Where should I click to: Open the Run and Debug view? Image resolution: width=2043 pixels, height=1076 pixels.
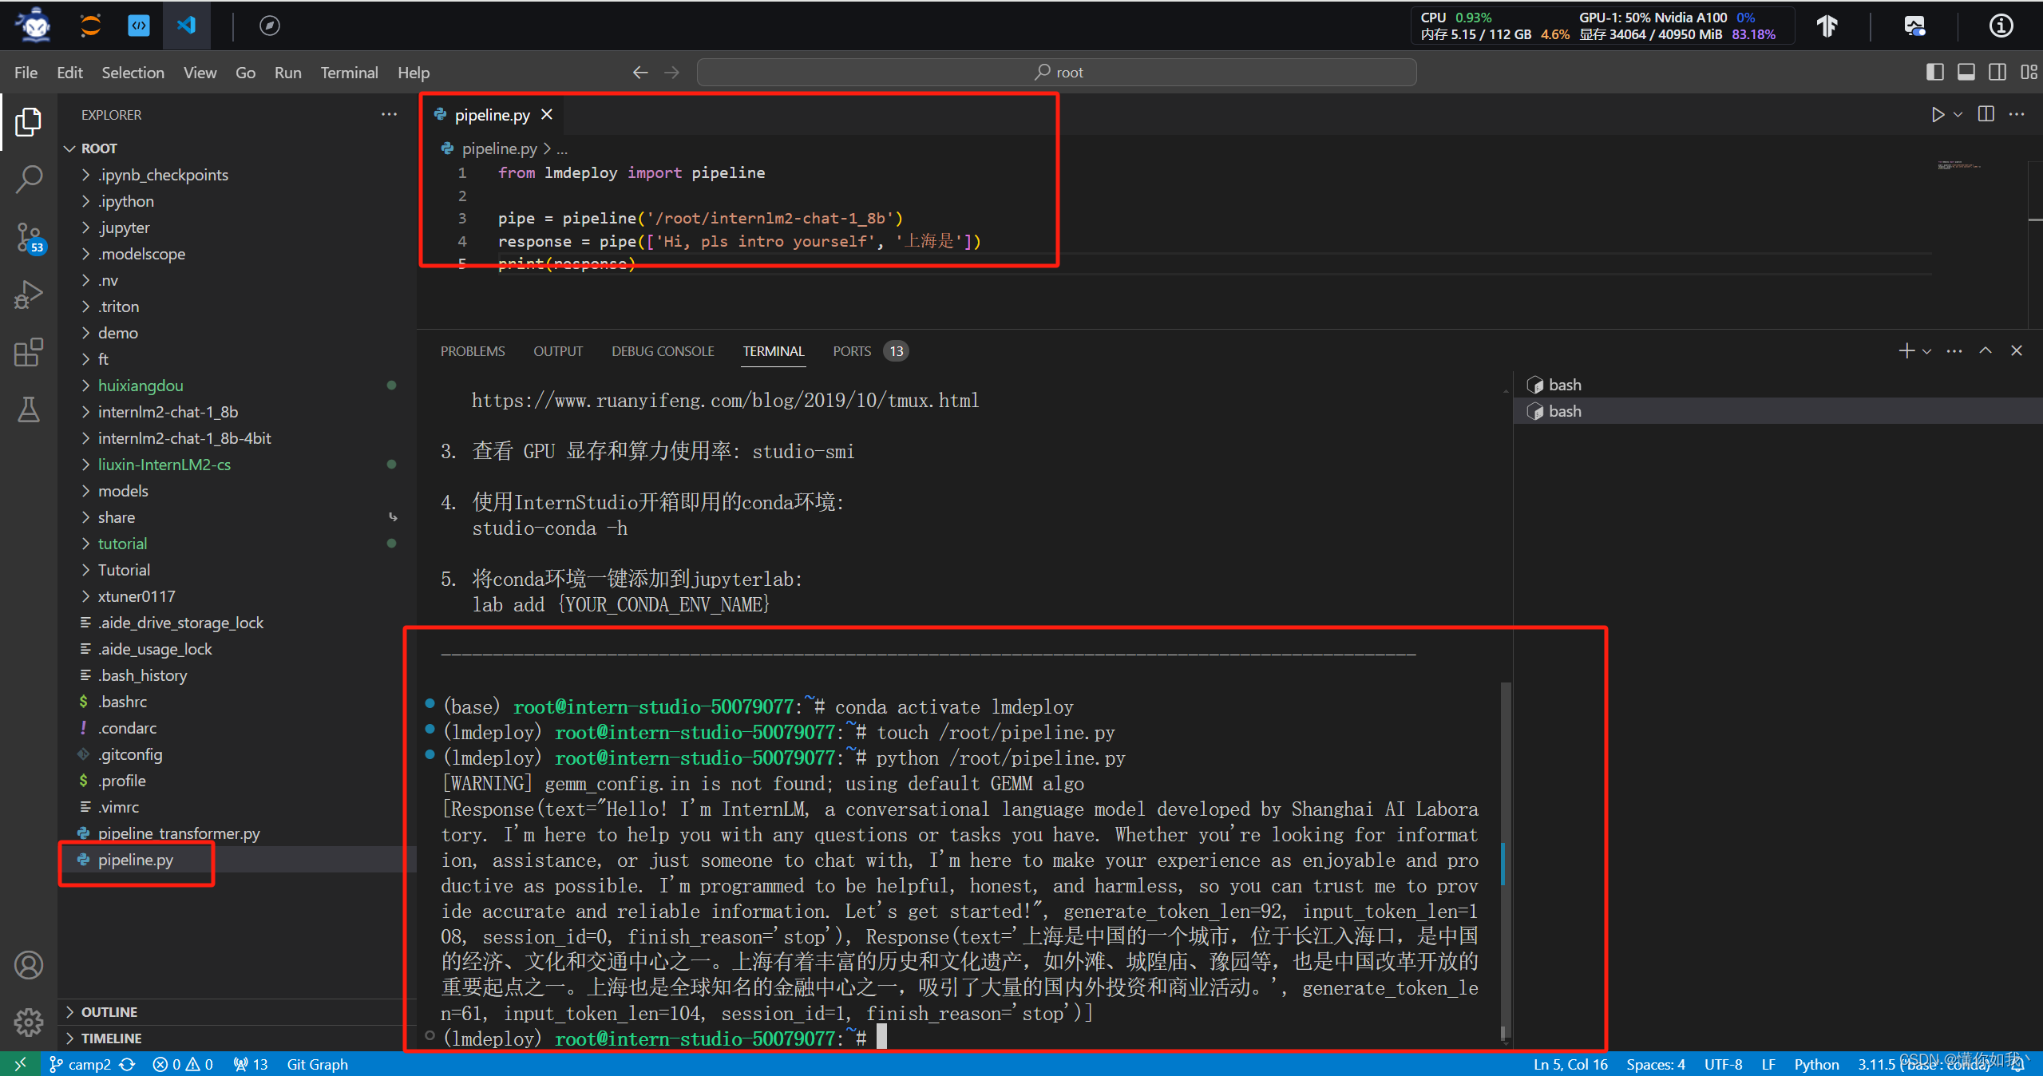(29, 295)
